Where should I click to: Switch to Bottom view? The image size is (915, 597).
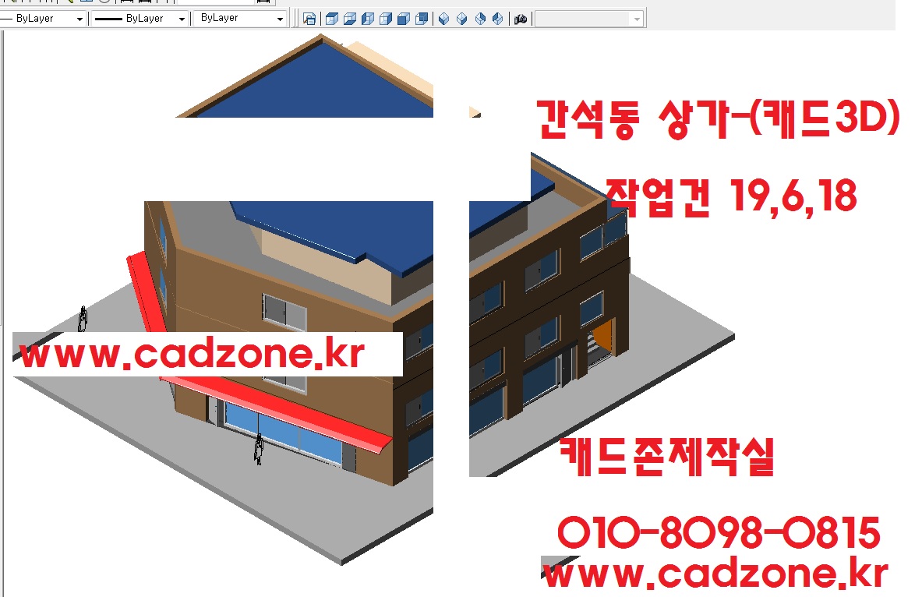point(349,19)
